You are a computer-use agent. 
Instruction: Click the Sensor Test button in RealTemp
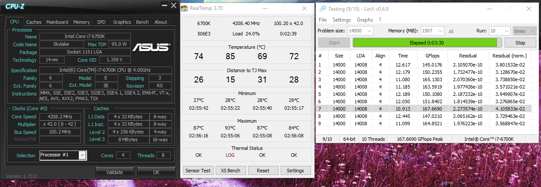coord(198,170)
